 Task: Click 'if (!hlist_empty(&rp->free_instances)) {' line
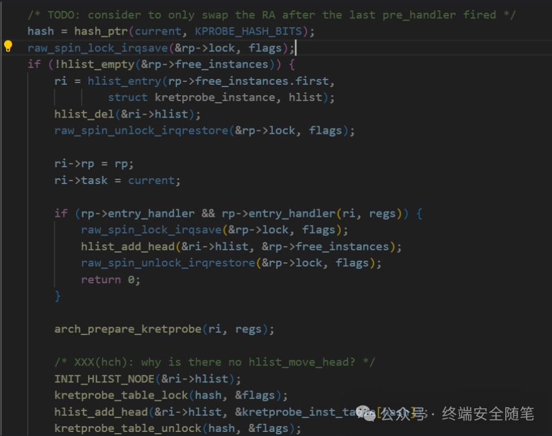coord(162,65)
